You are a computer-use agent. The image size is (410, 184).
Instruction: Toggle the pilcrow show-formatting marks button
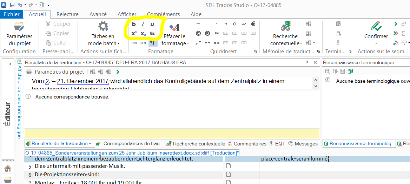[x=152, y=42]
